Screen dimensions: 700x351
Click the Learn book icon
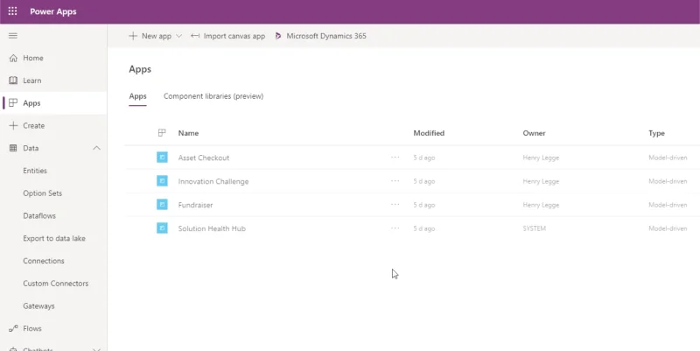coord(13,81)
